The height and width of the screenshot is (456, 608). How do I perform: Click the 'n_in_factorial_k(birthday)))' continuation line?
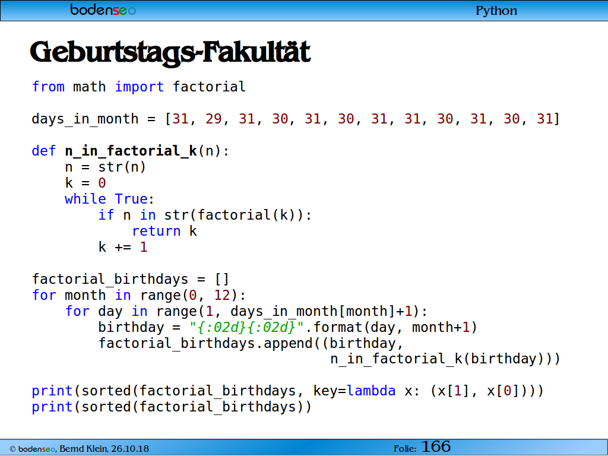pyautogui.click(x=445, y=359)
